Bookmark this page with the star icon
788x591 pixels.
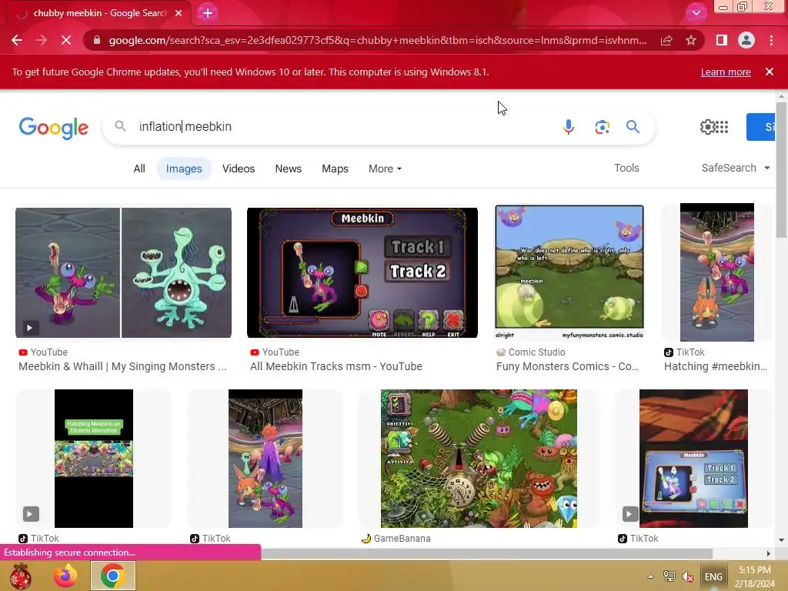tap(691, 40)
